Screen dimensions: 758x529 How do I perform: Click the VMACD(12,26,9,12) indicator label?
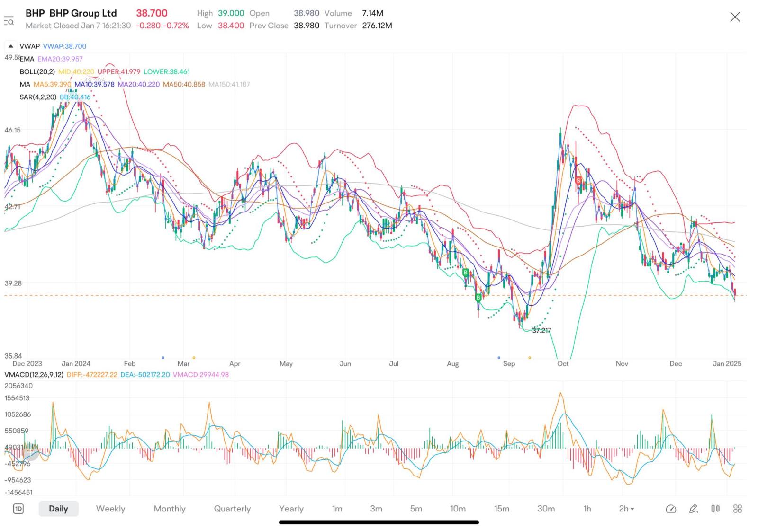[x=34, y=374]
